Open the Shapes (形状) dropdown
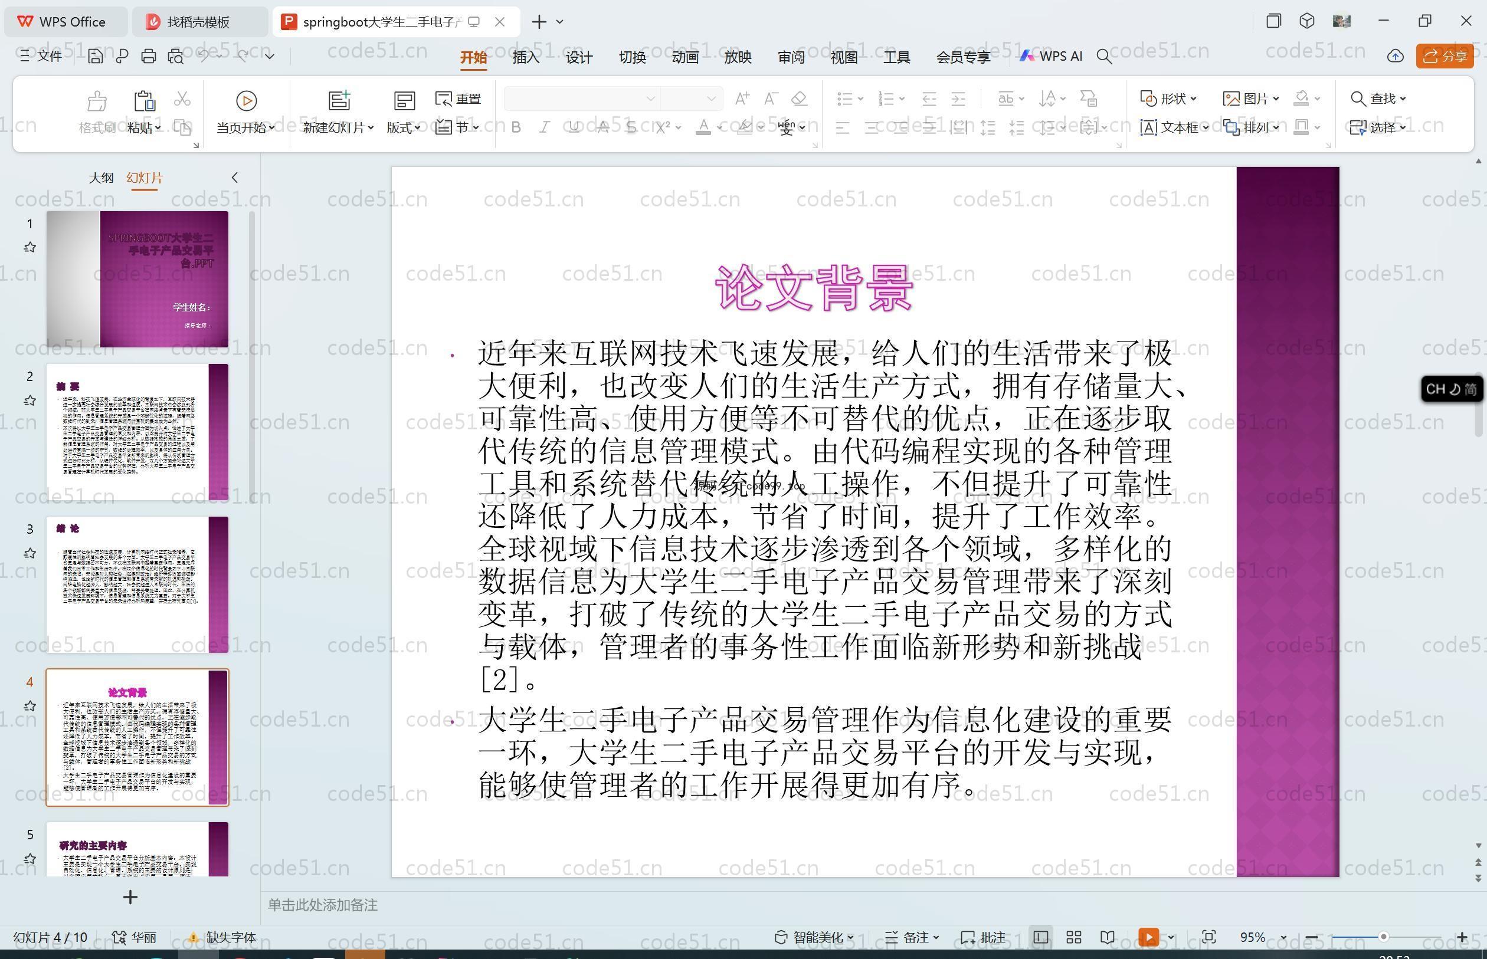The height and width of the screenshot is (959, 1487). (x=1168, y=98)
